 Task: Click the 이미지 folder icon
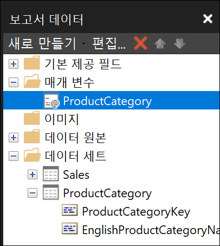click(x=32, y=118)
